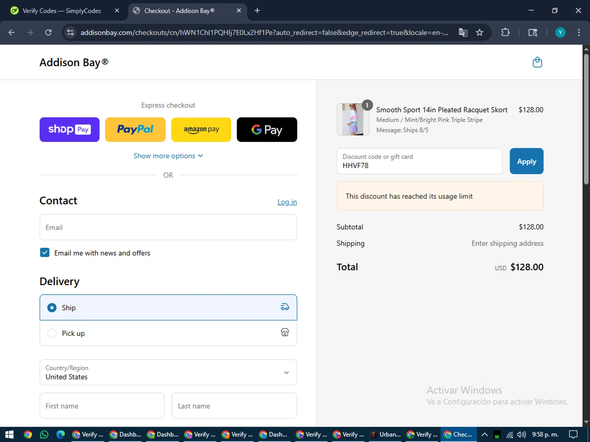Click the Total $128.00 amount

click(527, 267)
